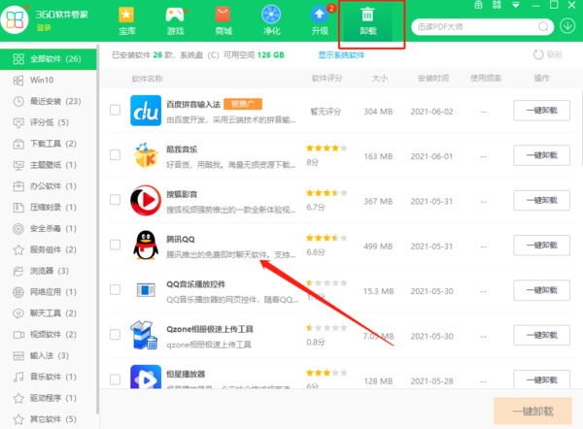Go to the 商城 store section
Viewport: 583px width, 429px height.
click(x=223, y=22)
